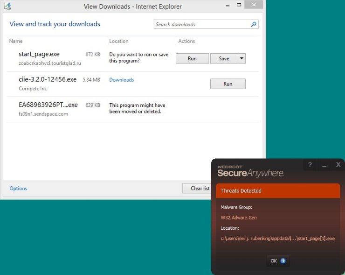Run start_page.exe download
The height and width of the screenshot is (275, 345).
(x=192, y=58)
